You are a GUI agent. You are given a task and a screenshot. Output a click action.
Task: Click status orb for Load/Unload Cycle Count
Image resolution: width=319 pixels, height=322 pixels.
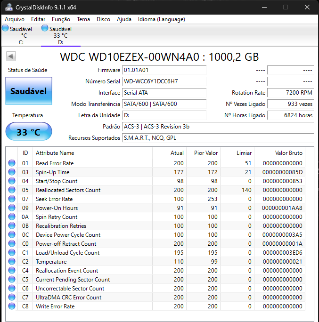tap(12, 252)
